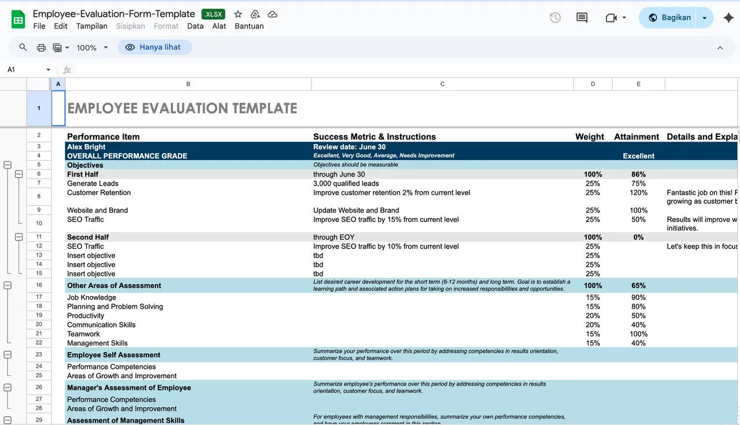This screenshot has width=740, height=425.
Task: Click the EMPLOYEE EVALUATION TEMPLATE title cell
Action: point(188,108)
